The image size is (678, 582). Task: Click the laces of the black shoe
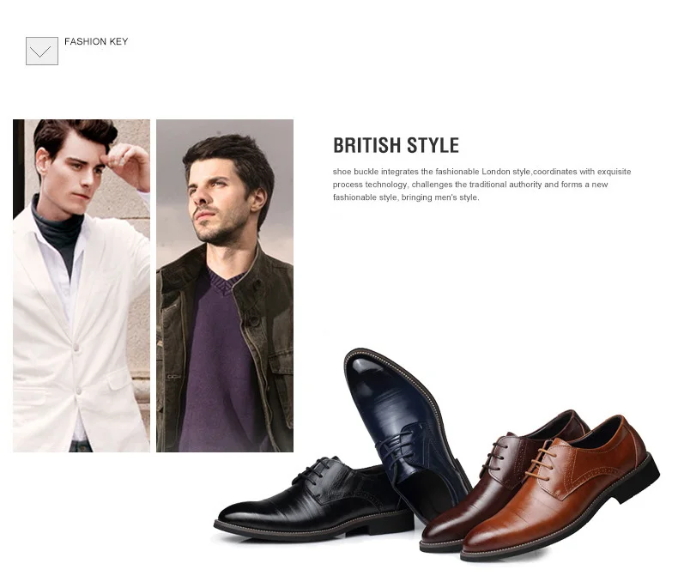[312, 470]
